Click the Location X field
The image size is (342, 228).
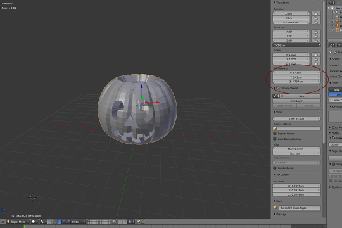pos(291,13)
